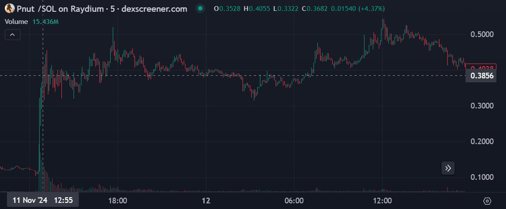This screenshot has height=209, width=506.
Task: Click the red last-price label on price axis
Action: pyautogui.click(x=481, y=67)
